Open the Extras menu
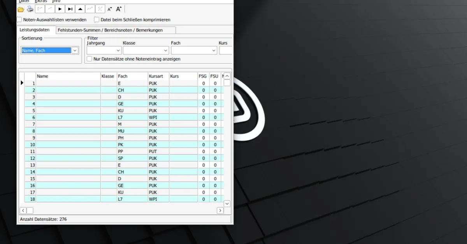This screenshot has height=244, width=467. coord(41,1)
